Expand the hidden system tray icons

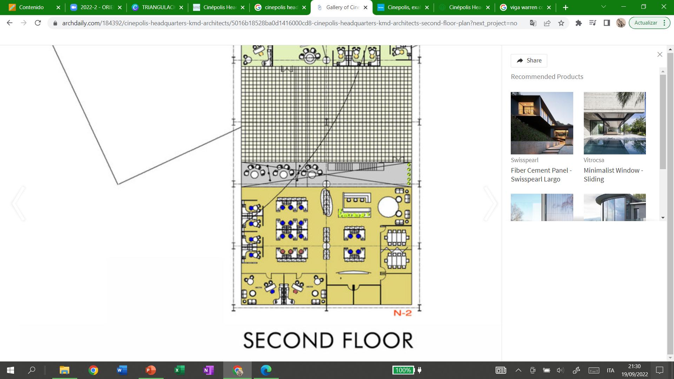pos(518,370)
